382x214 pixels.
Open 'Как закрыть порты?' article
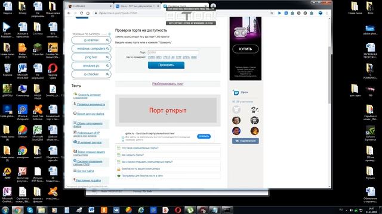(133, 155)
